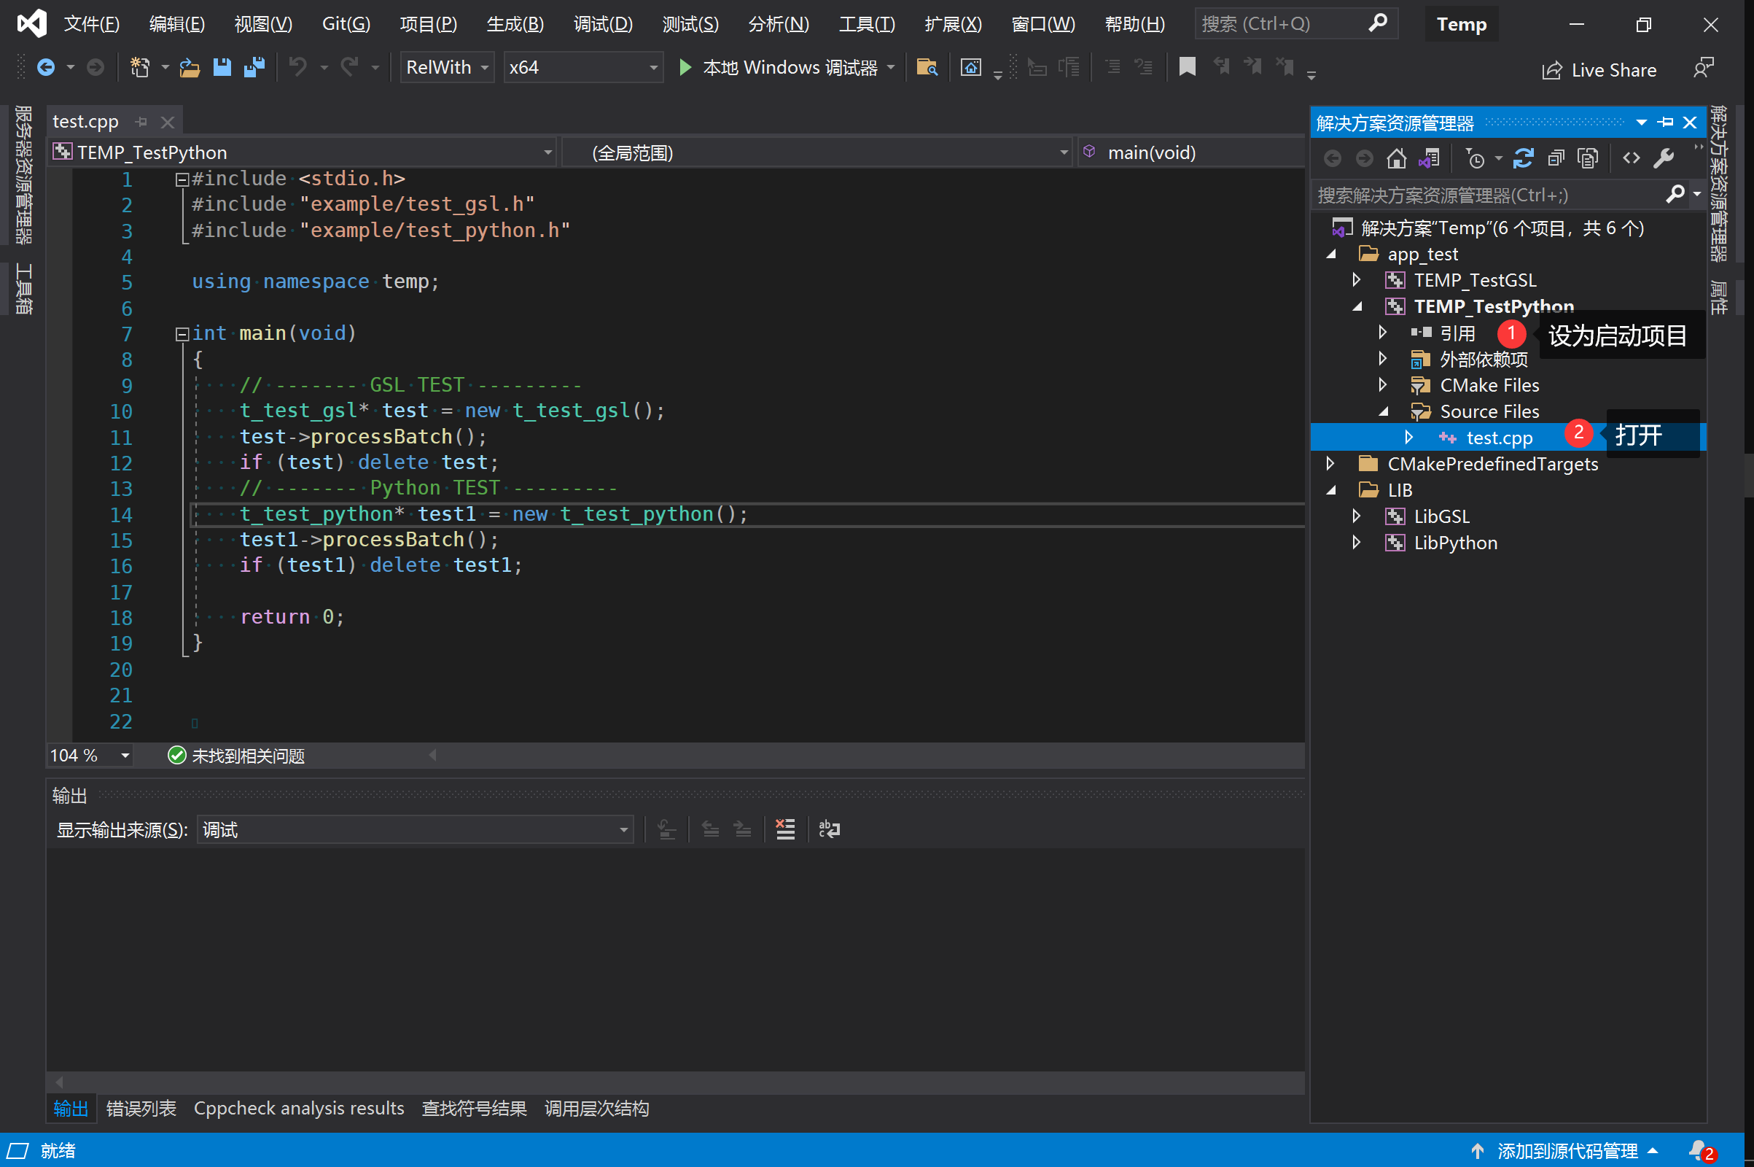Click the notifications bell in status bar
The image size is (1754, 1167).
1702,1151
